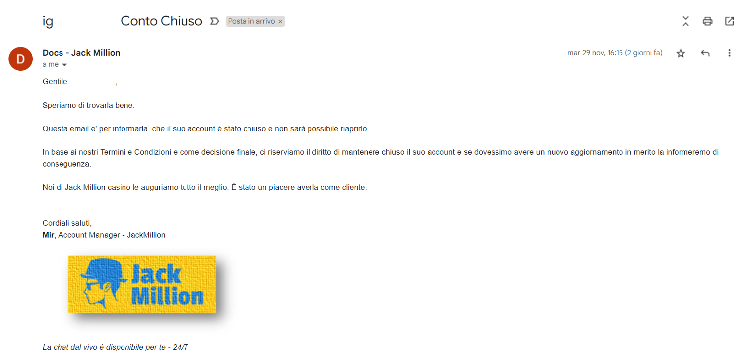Viewport: 744px width, 361px height.
Task: Click the Termini e Condizioni paragraph
Action: pos(380,158)
